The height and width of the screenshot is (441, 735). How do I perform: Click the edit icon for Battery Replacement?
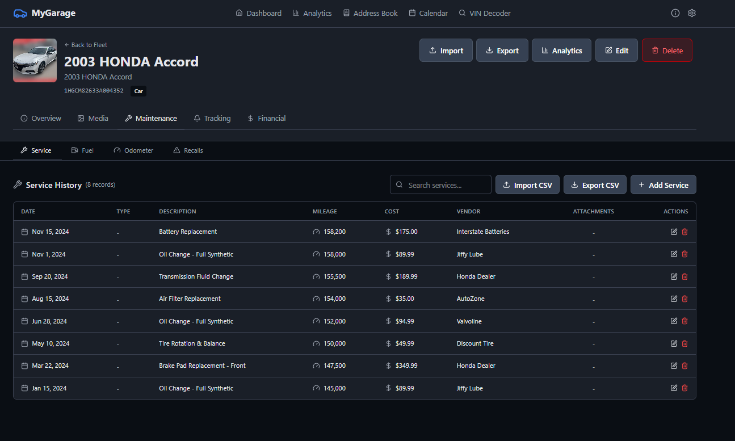674,232
